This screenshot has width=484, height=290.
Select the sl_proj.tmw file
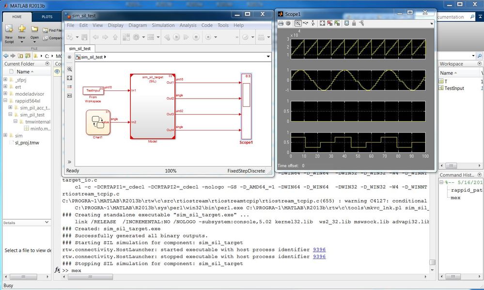(27, 143)
